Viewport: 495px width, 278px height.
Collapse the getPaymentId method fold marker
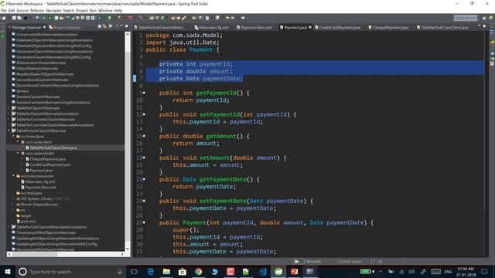click(145, 93)
